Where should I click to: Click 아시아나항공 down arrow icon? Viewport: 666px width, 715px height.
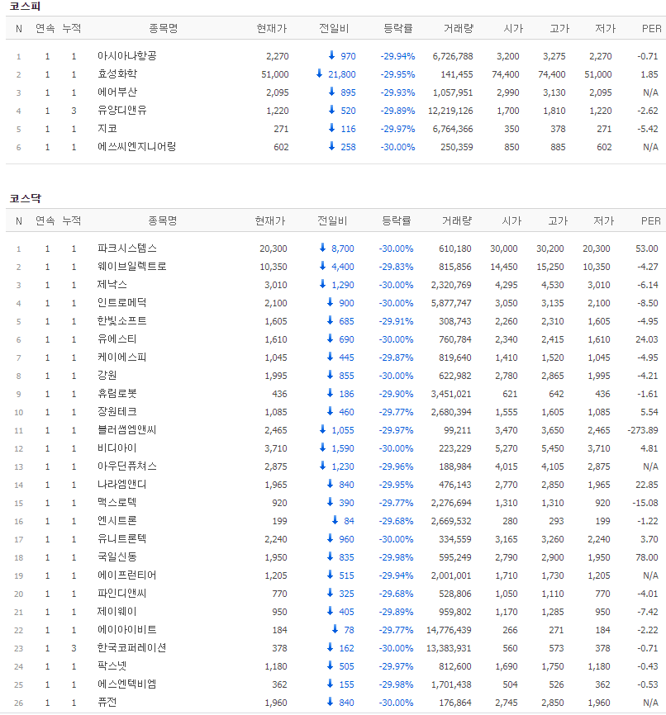[x=332, y=55]
